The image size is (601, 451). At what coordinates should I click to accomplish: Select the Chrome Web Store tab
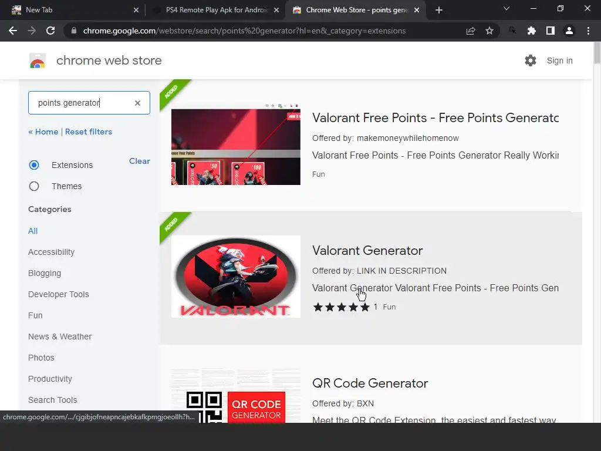(356, 10)
